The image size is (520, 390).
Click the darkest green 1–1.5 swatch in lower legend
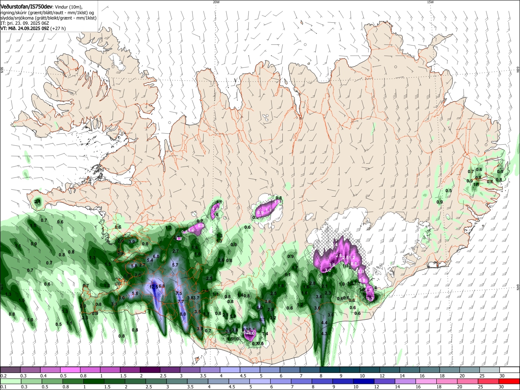(93, 381)
